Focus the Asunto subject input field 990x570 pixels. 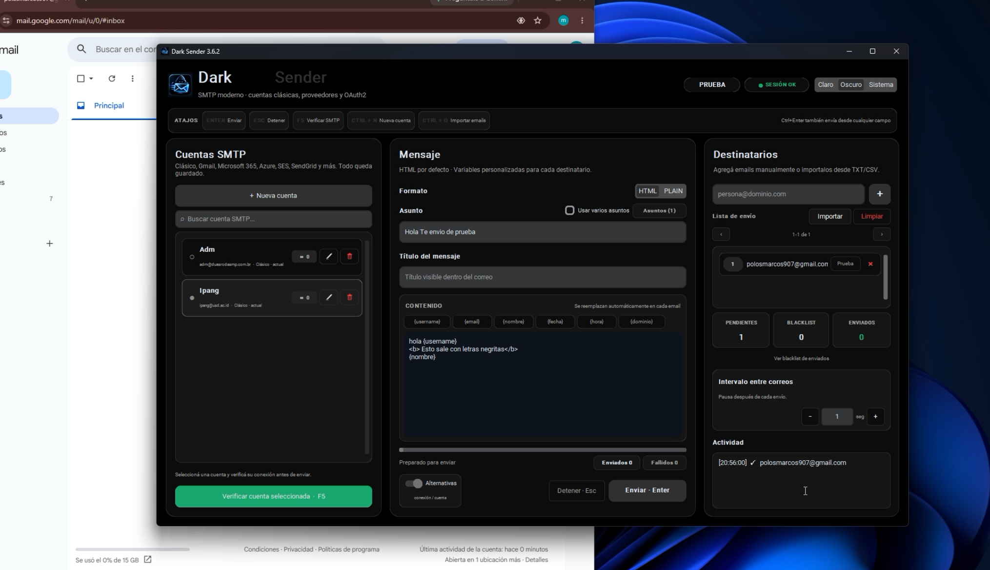[543, 232]
